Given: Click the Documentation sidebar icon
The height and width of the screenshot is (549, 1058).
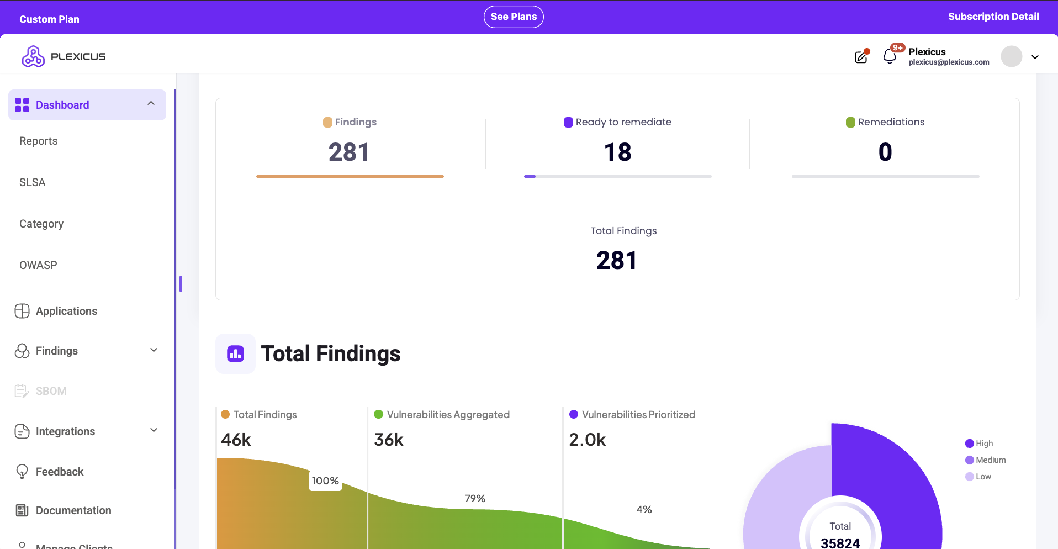Looking at the screenshot, I should pyautogui.click(x=22, y=510).
